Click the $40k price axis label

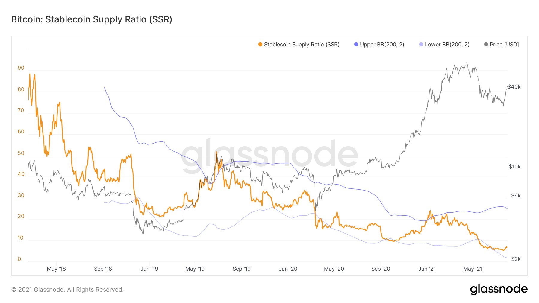click(514, 87)
